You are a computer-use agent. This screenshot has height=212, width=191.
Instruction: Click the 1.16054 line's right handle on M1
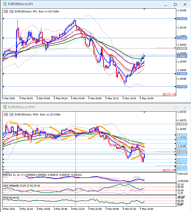[175, 38]
